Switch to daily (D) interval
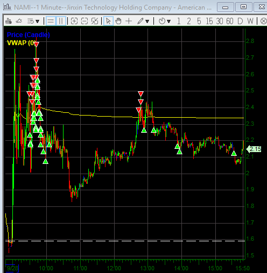Screen dimensions: 267x273 point(240,21)
